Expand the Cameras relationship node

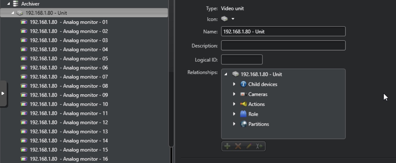(234, 94)
